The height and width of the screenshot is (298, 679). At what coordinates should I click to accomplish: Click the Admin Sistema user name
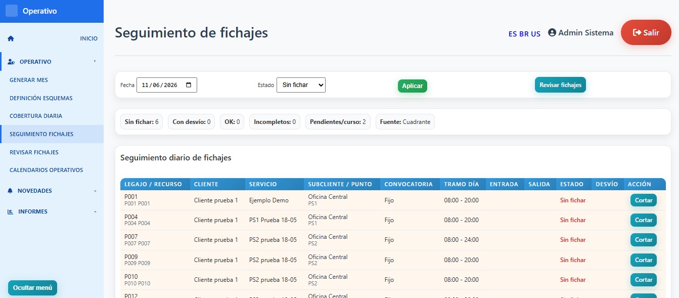[x=586, y=32]
